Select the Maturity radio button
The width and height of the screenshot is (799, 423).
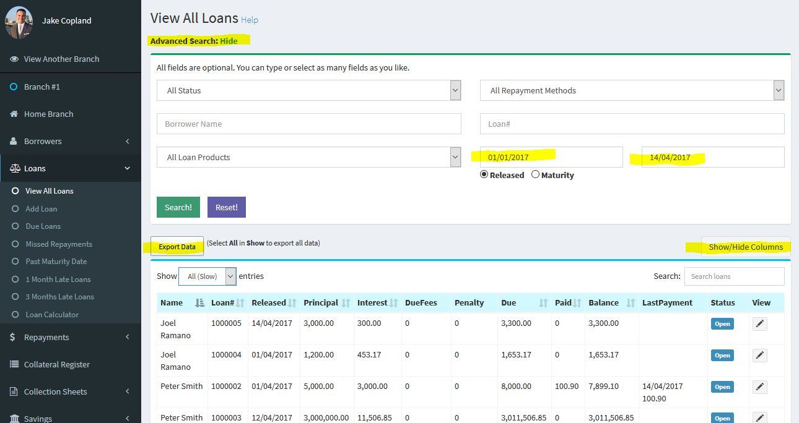[535, 175]
